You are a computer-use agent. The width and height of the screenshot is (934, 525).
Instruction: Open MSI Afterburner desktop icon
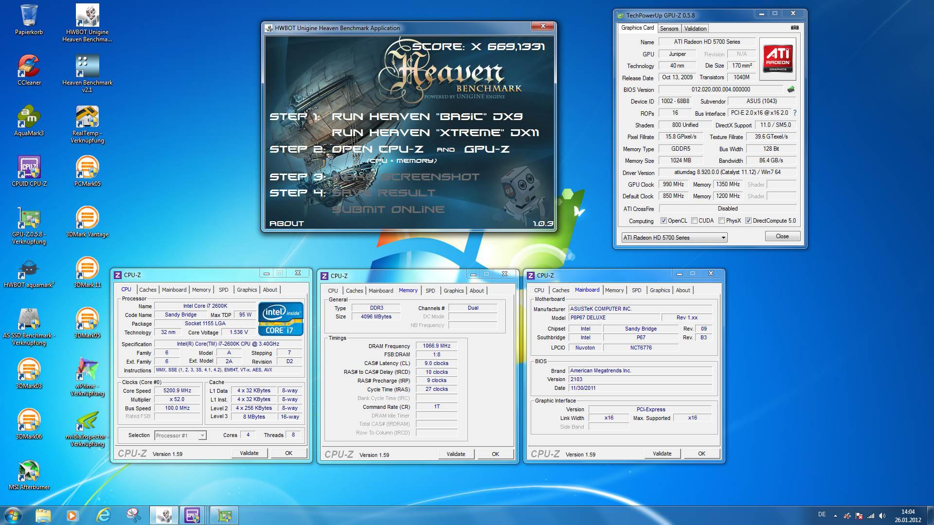pyautogui.click(x=29, y=474)
